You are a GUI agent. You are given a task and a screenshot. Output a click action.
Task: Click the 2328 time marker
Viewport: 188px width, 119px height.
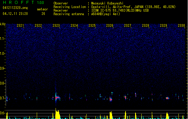point(146,26)
